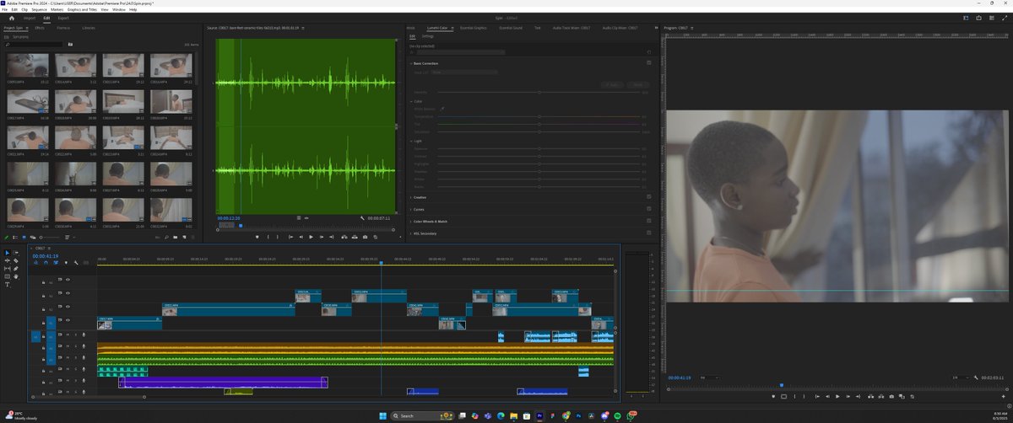Screen dimensions: 1013x423
Task: Select the Track Select Forward tool
Action: pyautogui.click(x=16, y=253)
